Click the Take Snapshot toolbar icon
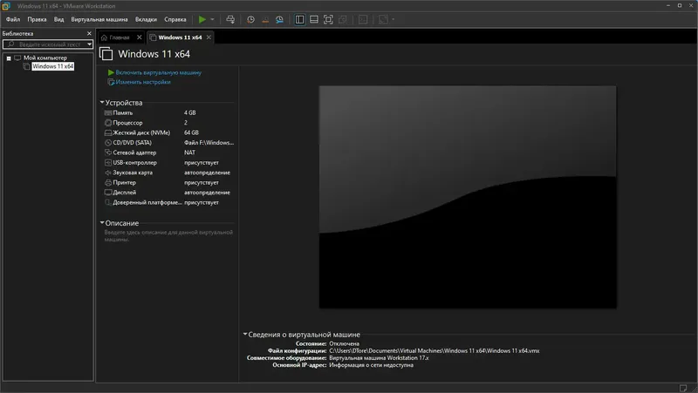 tap(251, 19)
